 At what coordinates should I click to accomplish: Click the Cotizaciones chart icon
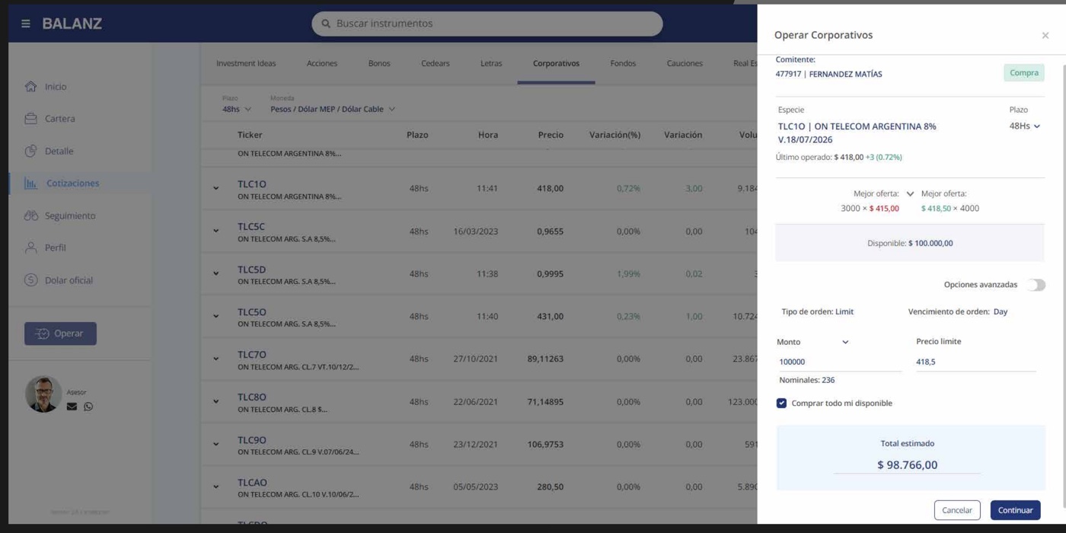click(30, 184)
